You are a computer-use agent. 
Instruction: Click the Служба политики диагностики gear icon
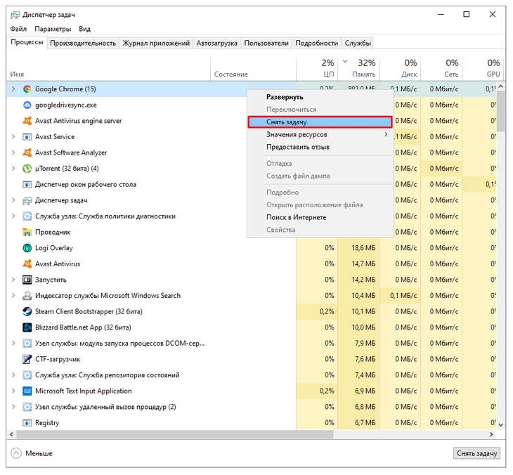pyautogui.click(x=27, y=216)
